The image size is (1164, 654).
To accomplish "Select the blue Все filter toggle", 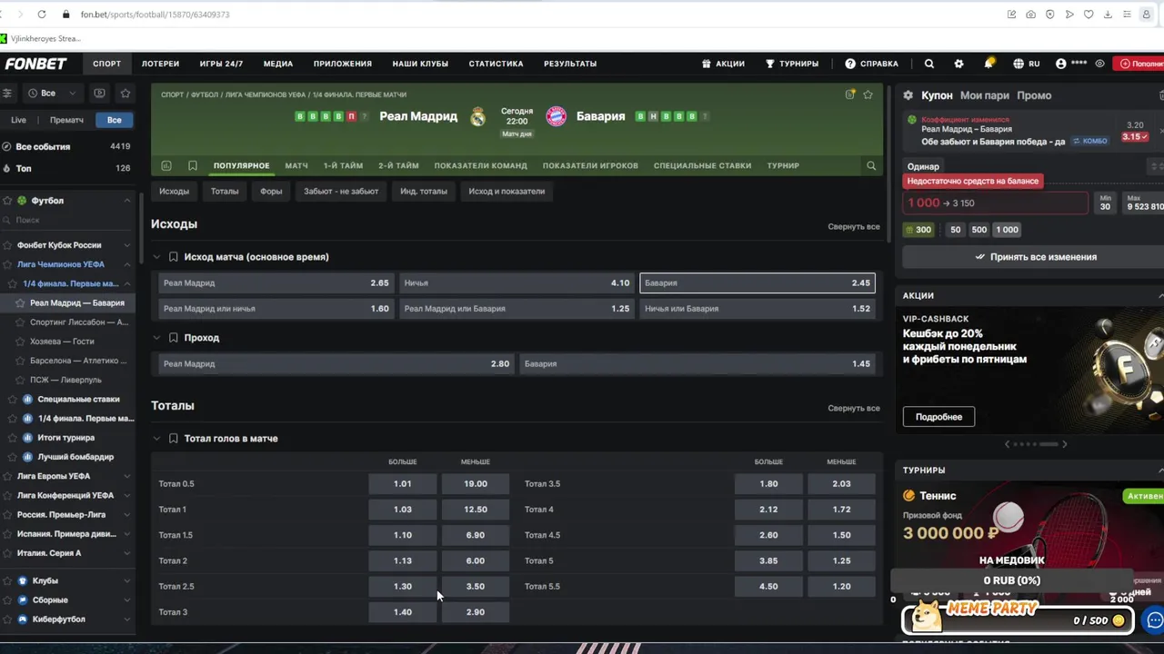I will 114,120.
